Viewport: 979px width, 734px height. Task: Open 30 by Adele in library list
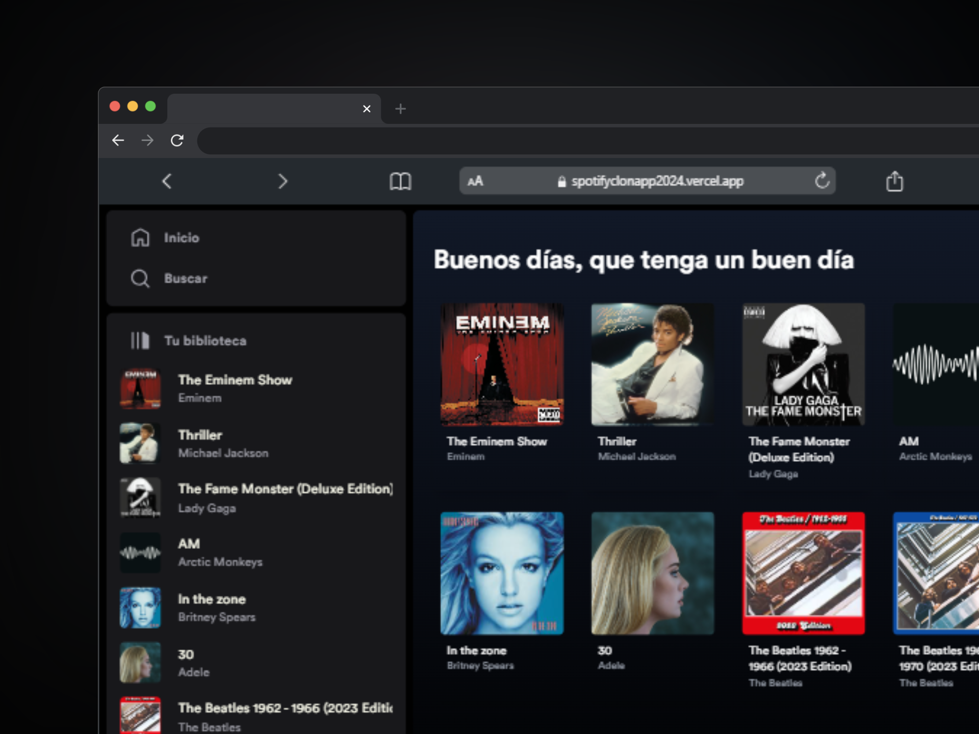pyautogui.click(x=256, y=662)
